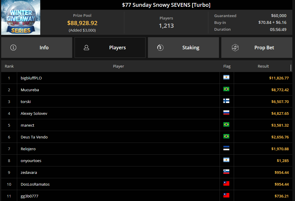Viewport: 295px width, 201px height.
Task: Click zedavara's Chile flag icon
Action: pos(227,172)
